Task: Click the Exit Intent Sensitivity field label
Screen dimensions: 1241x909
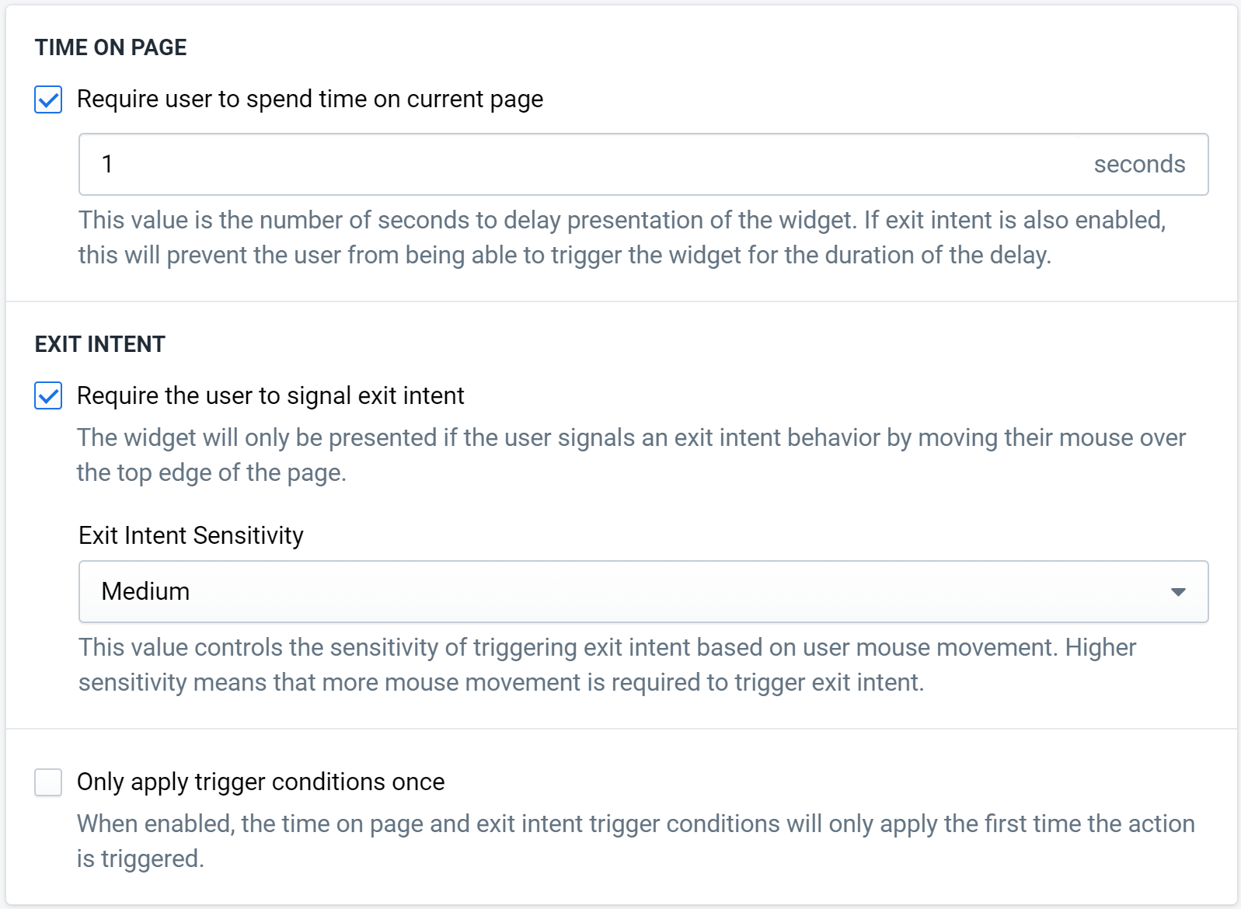Action: pyautogui.click(x=191, y=535)
